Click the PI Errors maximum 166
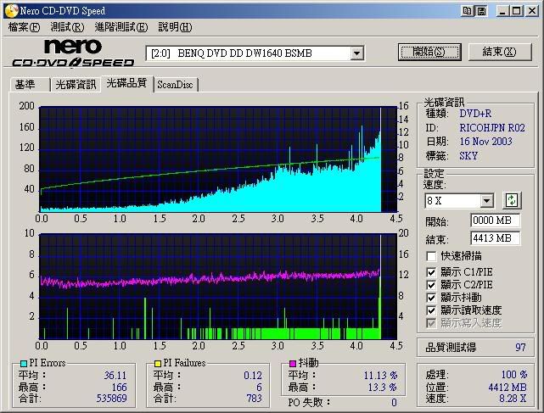This screenshot has height=413, width=544. pyautogui.click(x=119, y=387)
